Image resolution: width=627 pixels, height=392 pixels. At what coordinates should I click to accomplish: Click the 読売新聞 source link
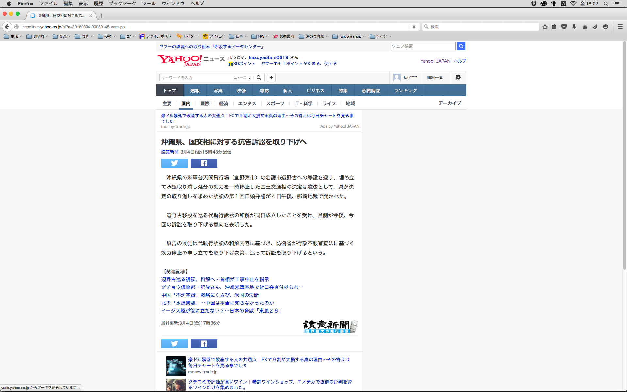(170, 152)
